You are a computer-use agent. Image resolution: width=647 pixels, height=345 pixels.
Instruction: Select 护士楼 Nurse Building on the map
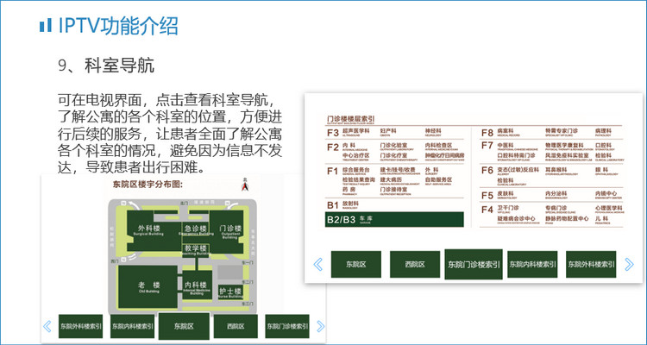[x=231, y=292]
